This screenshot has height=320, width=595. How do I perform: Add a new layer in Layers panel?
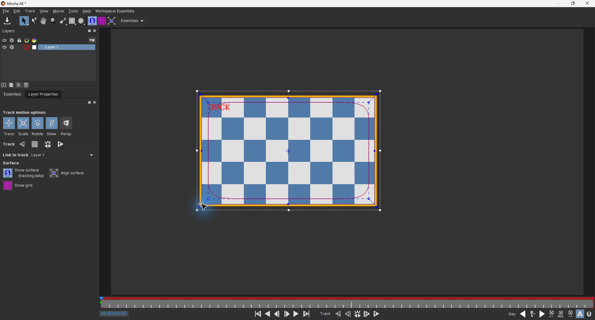(11, 85)
